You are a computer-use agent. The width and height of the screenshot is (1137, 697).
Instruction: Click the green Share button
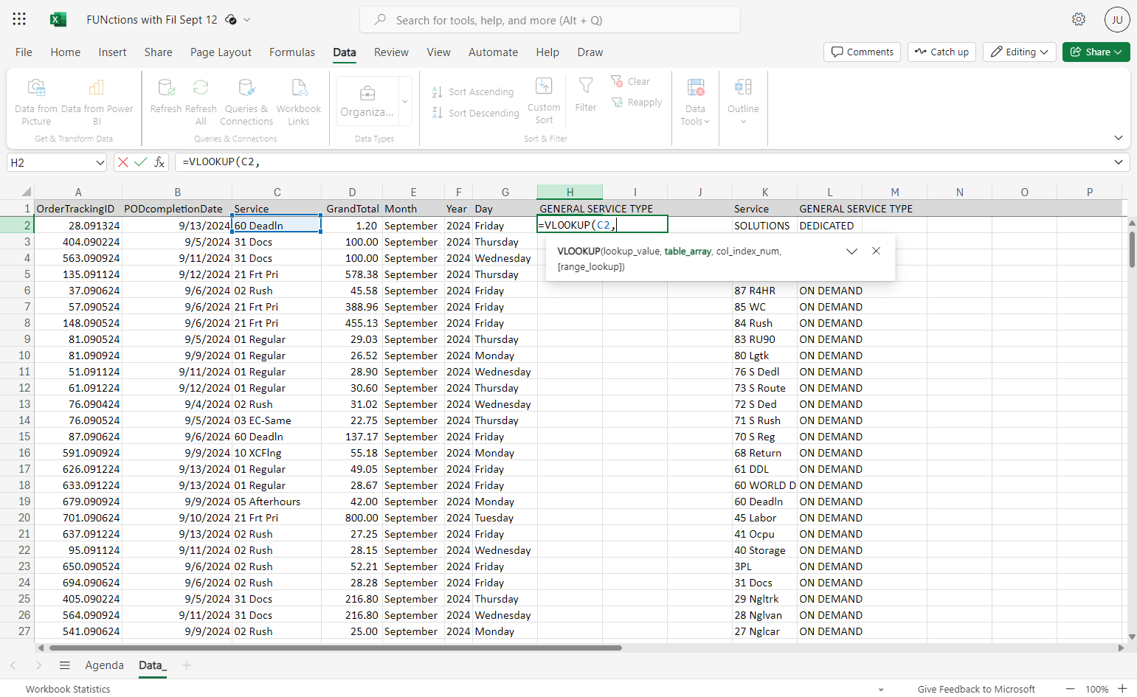click(1096, 52)
